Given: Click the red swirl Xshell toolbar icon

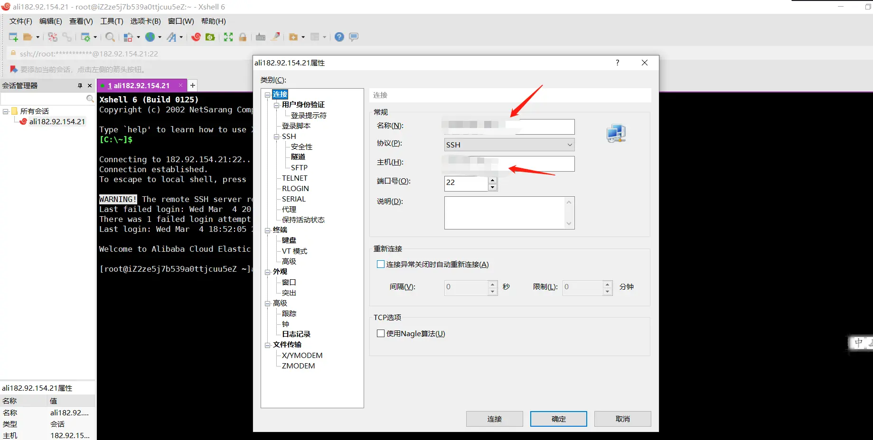Looking at the screenshot, I should click(x=196, y=37).
